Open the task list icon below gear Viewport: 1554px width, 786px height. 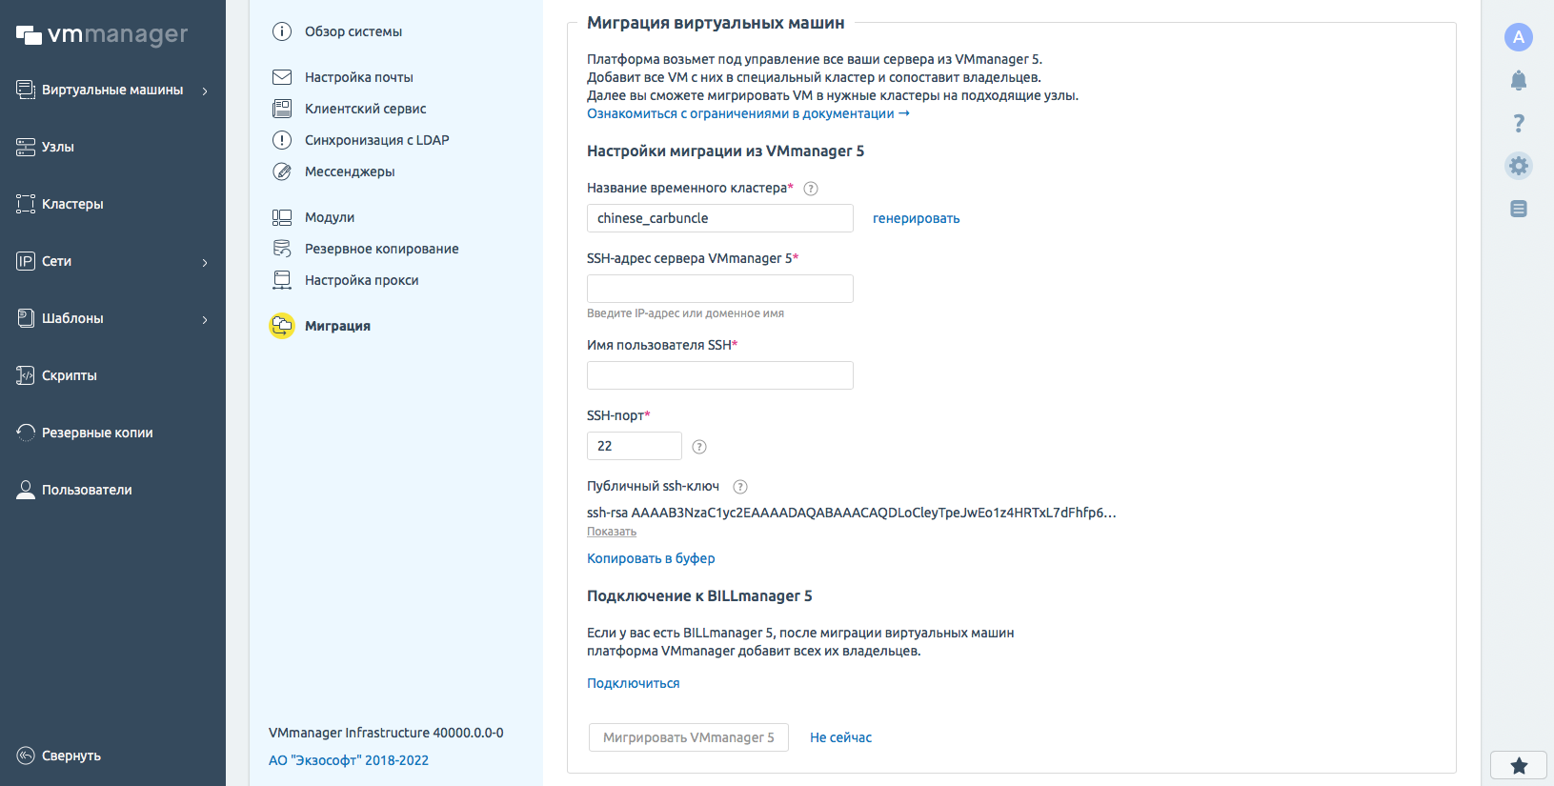pos(1519,209)
